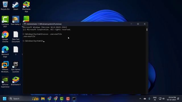Select the VMware Workstation desktop shortcut
The image size is (182, 102).
pos(5,67)
